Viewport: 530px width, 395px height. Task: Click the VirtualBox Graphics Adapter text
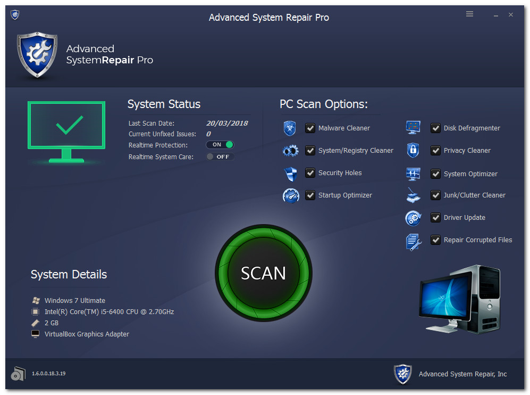point(87,334)
